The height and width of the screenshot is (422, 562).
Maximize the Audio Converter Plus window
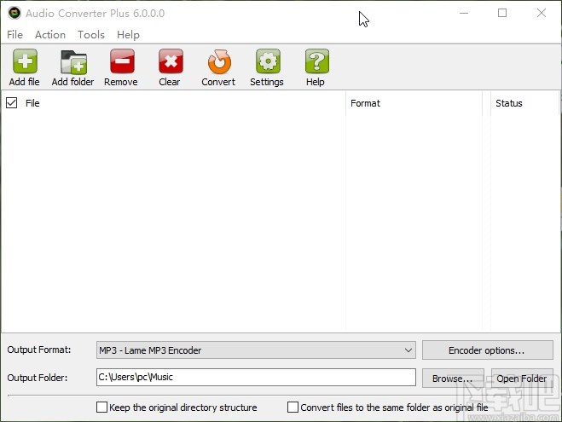click(502, 14)
